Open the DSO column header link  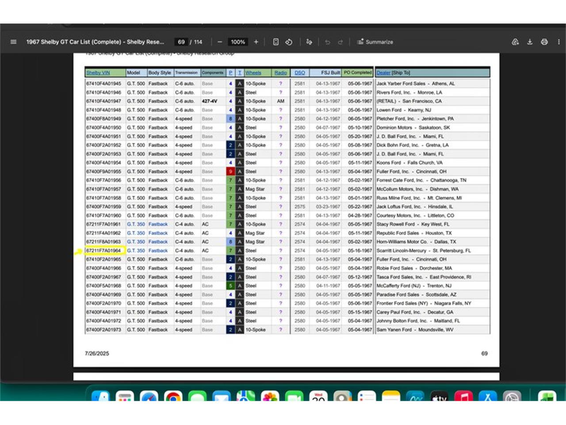click(x=299, y=73)
